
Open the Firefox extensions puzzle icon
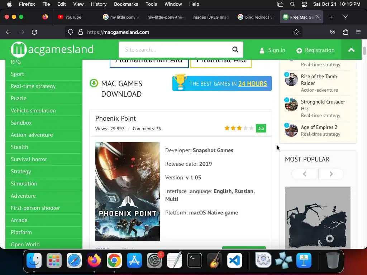coord(345,32)
